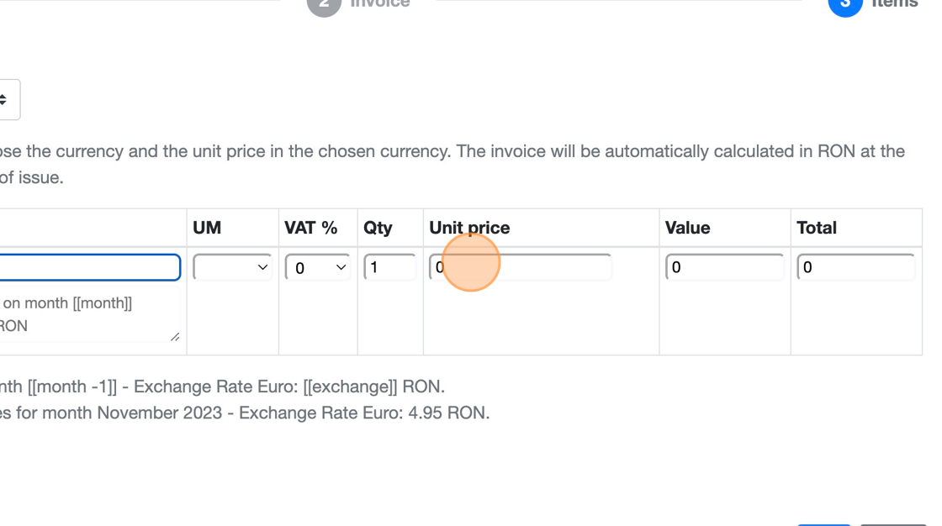This screenshot has height=526, width=942.
Task: Focus the item name input box
Action: click(x=88, y=267)
